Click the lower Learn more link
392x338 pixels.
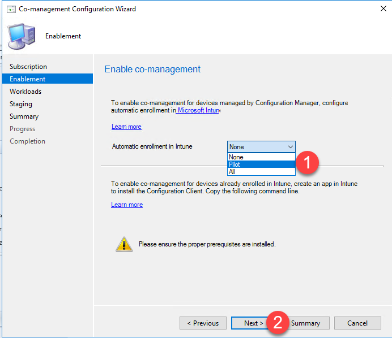[x=127, y=205]
